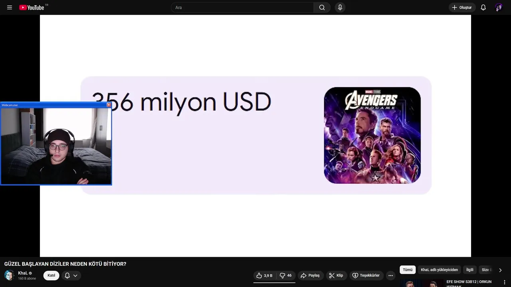Open the Paylaş share dialog
This screenshot has height=287, width=511.
click(310, 275)
